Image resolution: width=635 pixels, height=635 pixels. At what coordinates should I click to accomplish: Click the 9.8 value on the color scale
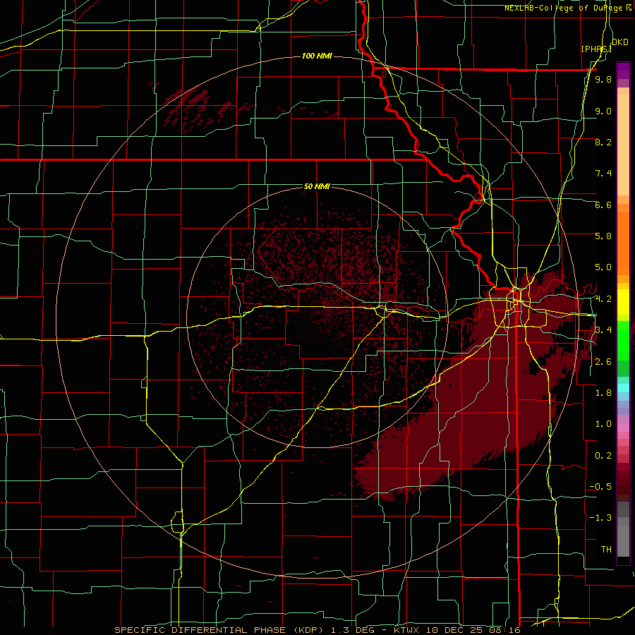(603, 79)
